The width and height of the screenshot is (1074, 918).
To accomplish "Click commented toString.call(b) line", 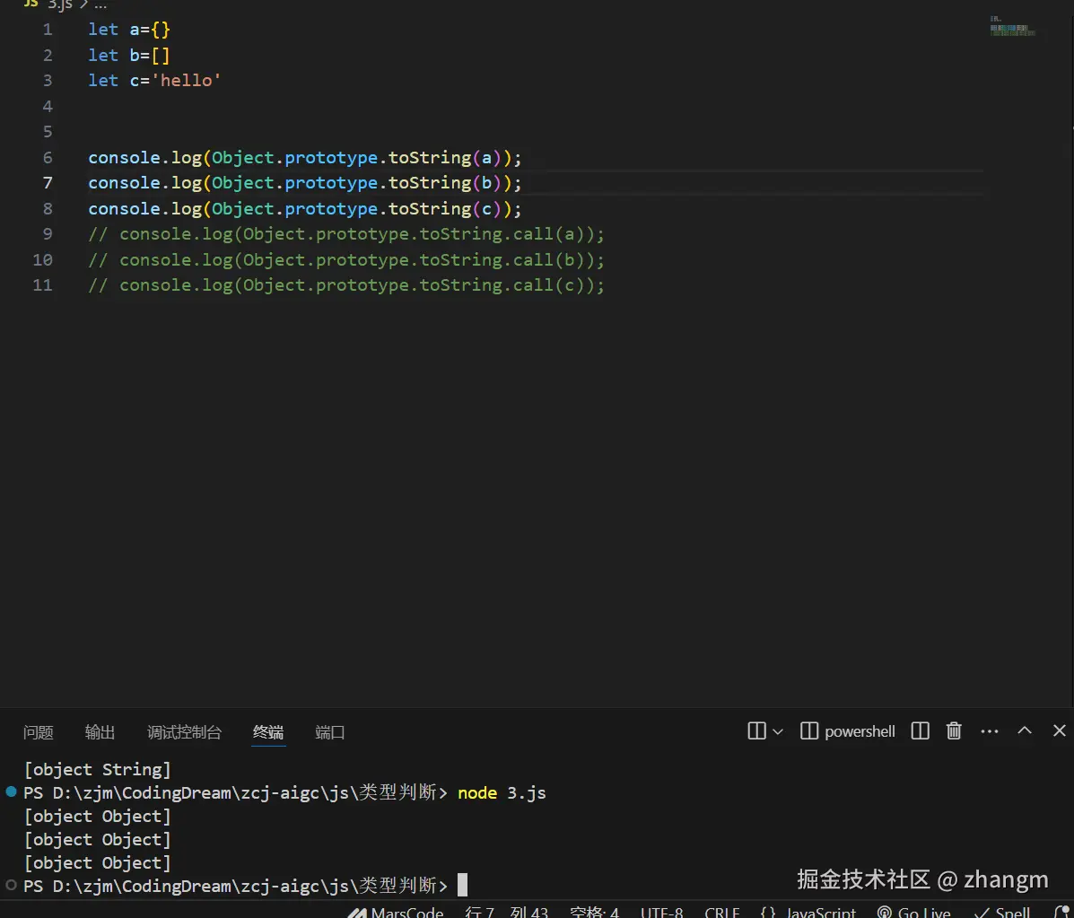I will (x=346, y=259).
